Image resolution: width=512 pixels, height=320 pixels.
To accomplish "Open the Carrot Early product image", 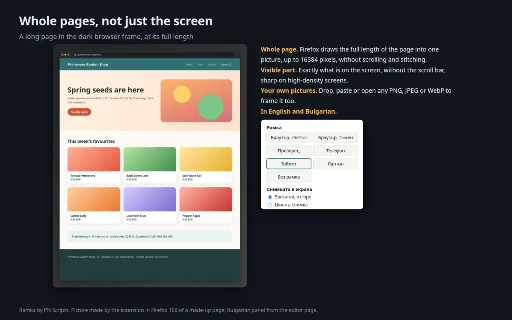I will coord(94,199).
